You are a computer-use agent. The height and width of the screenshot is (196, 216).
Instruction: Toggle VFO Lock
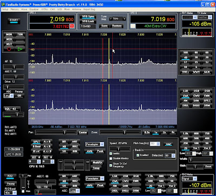tap(88, 22)
